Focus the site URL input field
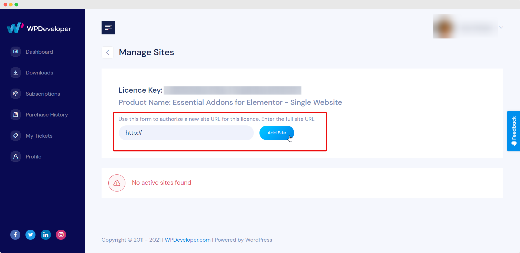This screenshot has width=520, height=253. click(x=186, y=133)
